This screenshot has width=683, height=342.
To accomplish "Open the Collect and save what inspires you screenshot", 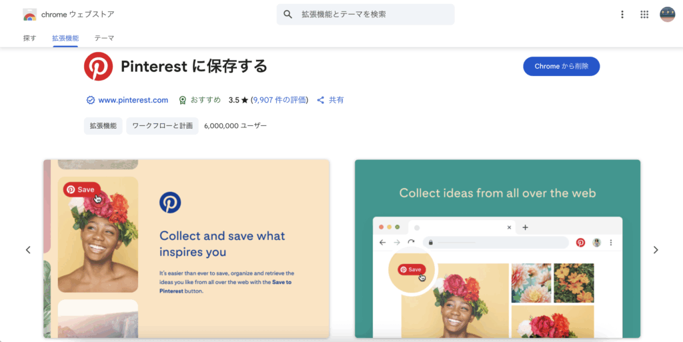I will click(x=187, y=249).
